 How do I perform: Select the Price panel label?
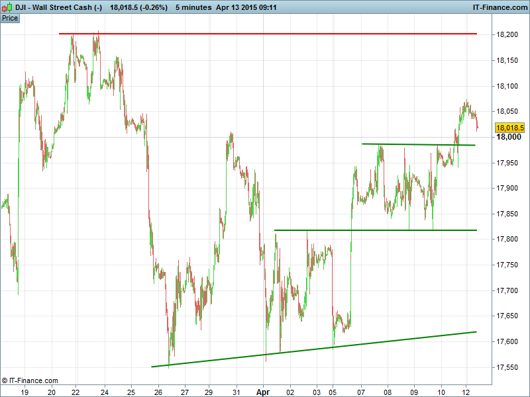pyautogui.click(x=10, y=19)
